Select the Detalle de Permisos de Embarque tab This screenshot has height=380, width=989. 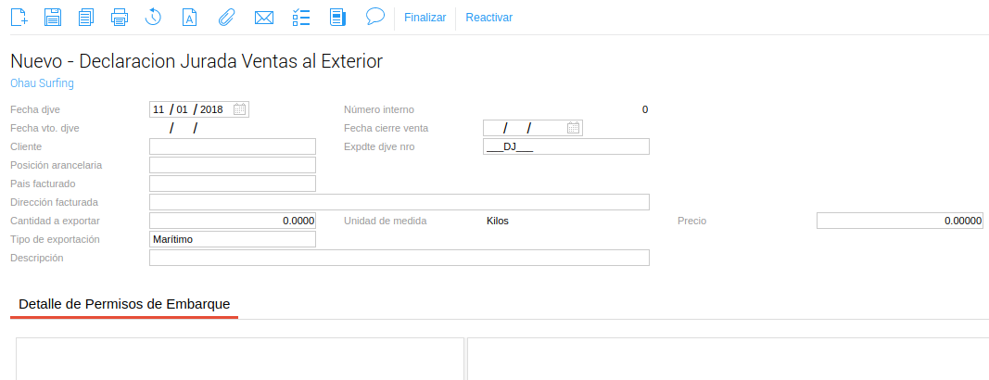(x=124, y=304)
